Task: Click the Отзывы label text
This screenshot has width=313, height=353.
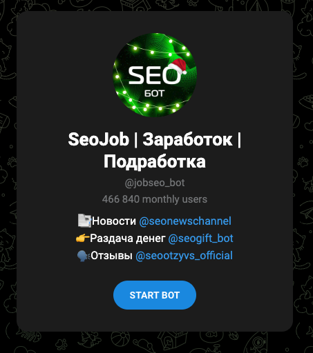Action: tap(111, 256)
